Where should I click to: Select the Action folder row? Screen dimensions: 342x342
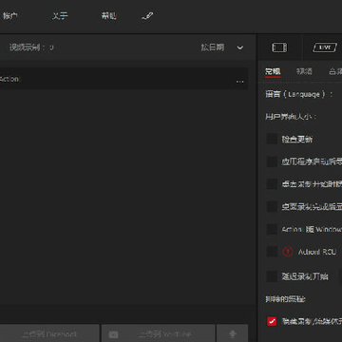(123, 79)
